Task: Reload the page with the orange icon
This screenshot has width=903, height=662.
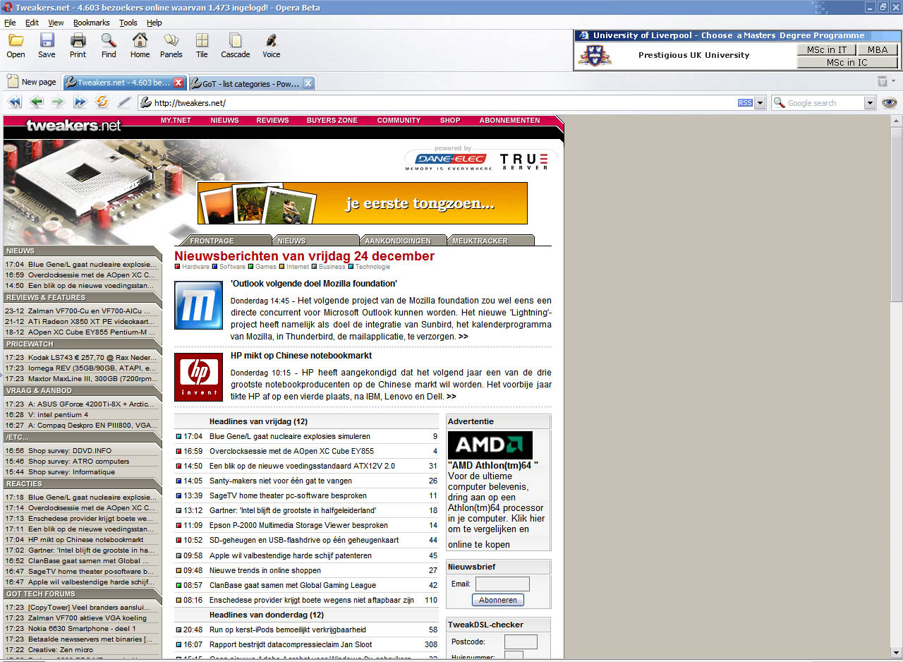Action: 102,102
